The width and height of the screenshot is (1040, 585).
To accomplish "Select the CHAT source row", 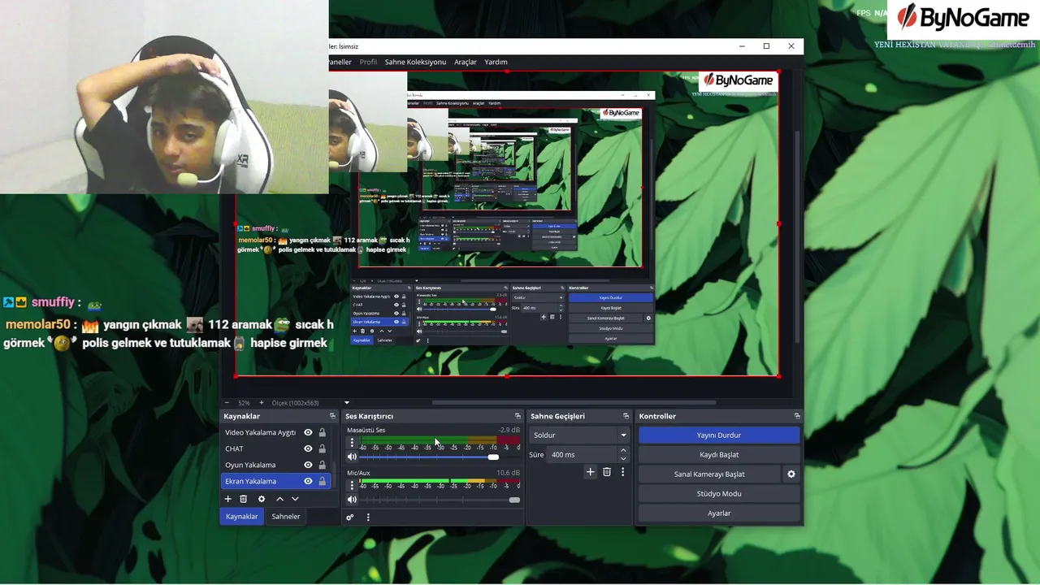I will [x=275, y=448].
